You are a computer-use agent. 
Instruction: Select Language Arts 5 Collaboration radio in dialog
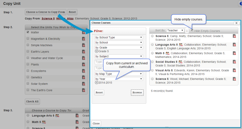coord(152,45)
